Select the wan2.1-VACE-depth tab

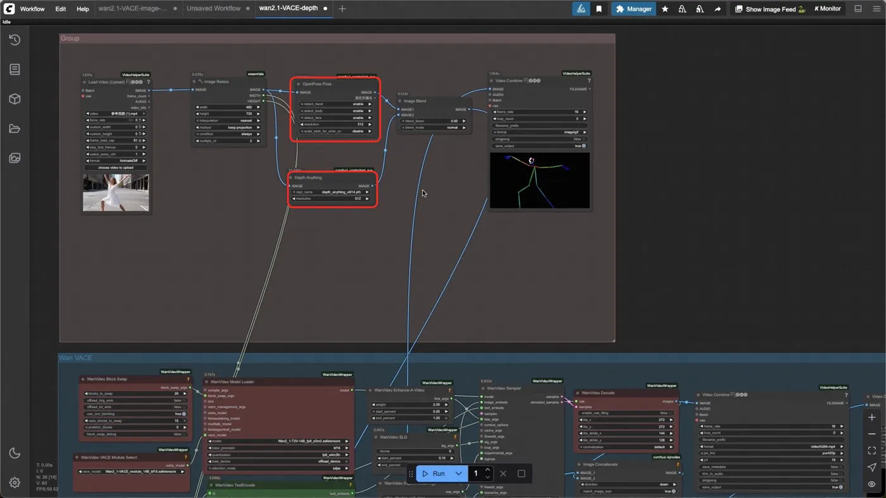pos(289,9)
